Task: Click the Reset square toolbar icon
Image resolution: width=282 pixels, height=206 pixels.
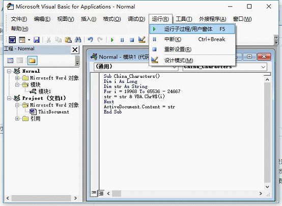Action: point(132,40)
